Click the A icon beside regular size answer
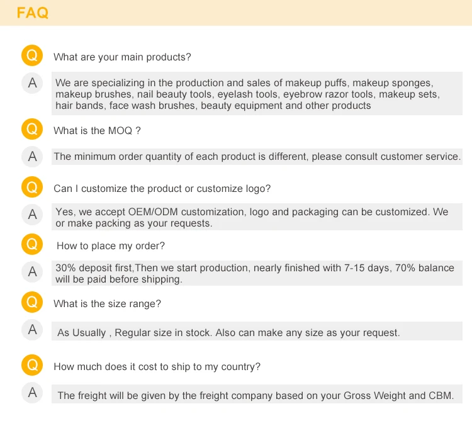Screen dimensions: 472x438 [32, 329]
